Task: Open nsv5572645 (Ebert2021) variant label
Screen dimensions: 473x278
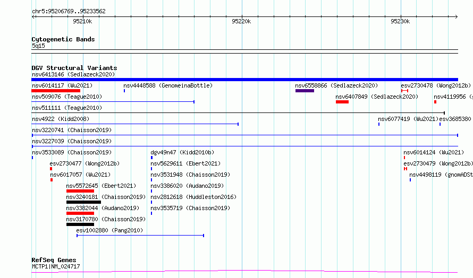Action: pos(101,186)
